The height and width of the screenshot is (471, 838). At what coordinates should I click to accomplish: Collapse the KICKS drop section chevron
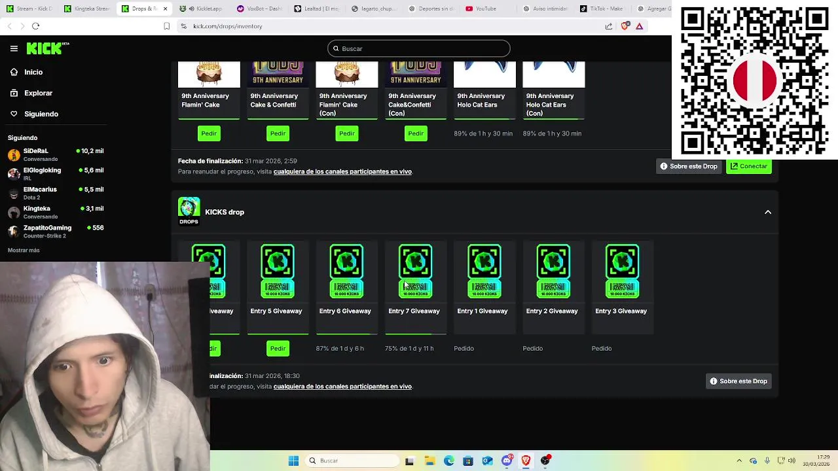coord(768,212)
